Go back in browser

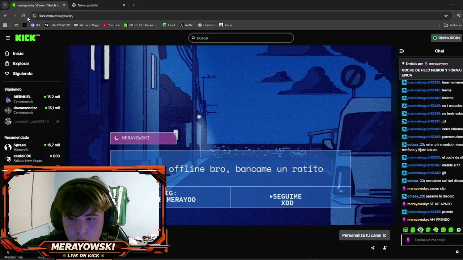(5, 16)
